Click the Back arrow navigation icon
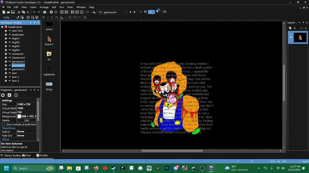 (51, 12)
